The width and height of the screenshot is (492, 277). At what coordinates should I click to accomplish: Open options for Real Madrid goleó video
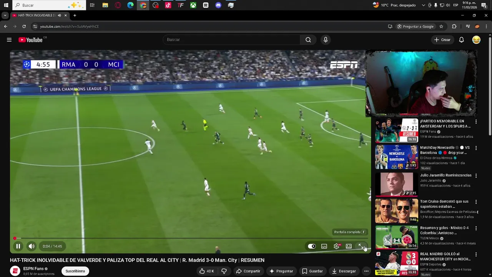pyautogui.click(x=476, y=254)
